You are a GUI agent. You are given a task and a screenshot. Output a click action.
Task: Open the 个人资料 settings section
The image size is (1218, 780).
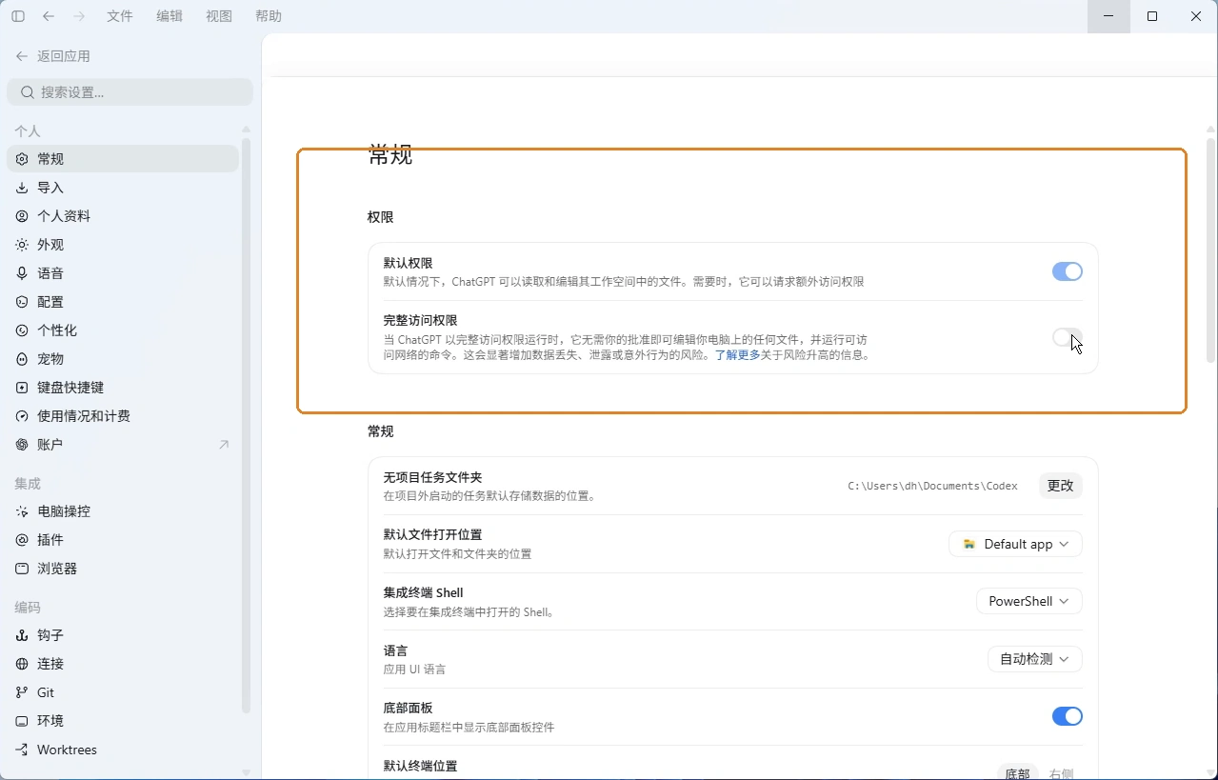pyautogui.click(x=123, y=216)
